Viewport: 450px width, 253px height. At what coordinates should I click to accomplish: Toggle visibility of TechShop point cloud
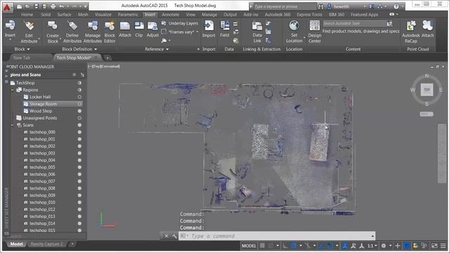[x=79, y=83]
